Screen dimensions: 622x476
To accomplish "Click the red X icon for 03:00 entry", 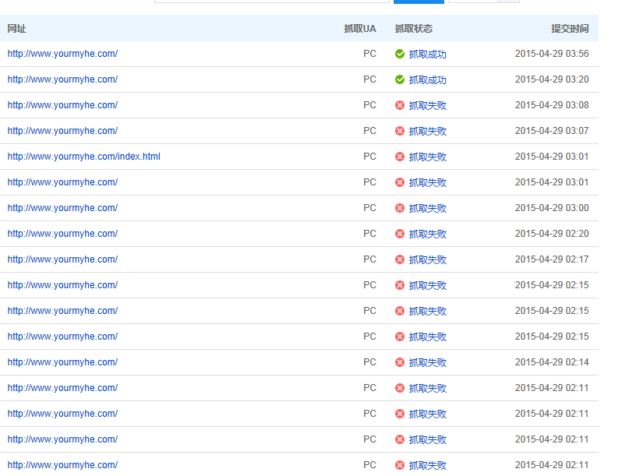I will (400, 208).
